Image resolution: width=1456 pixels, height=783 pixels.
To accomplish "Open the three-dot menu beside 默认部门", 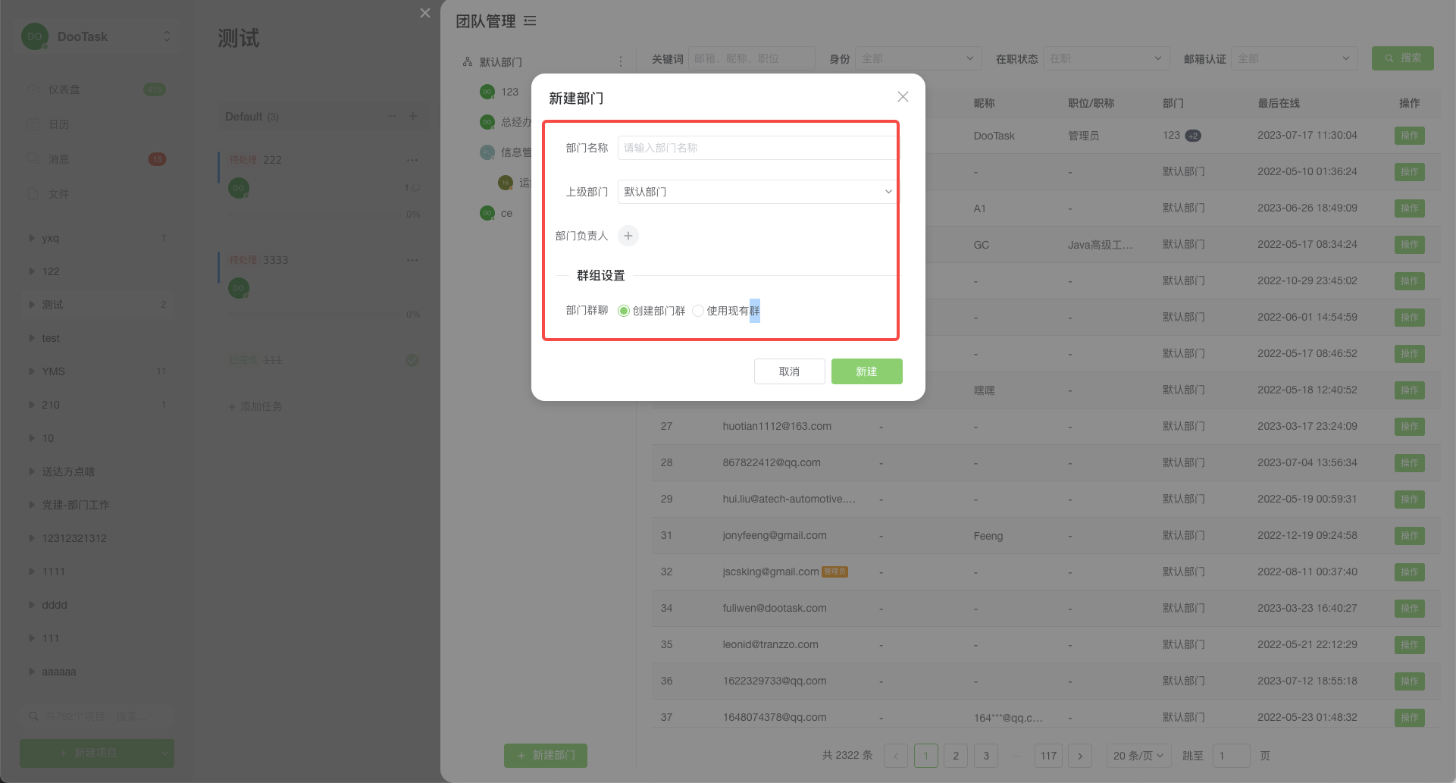I will pos(621,61).
